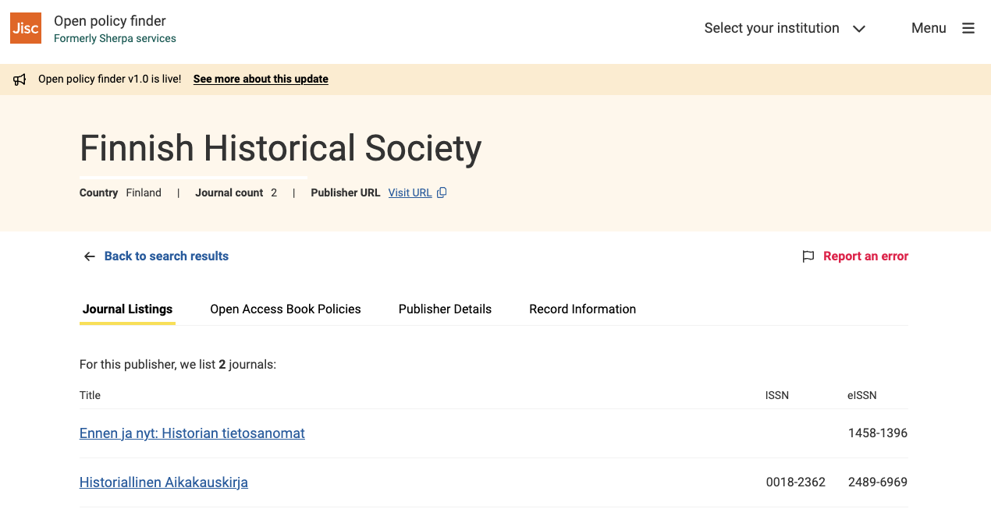Expand the Select your institution chevron
991x530 pixels.
[859, 29]
